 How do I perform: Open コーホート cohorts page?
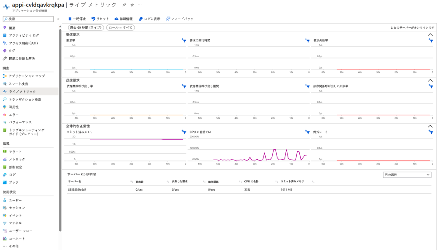[17, 239]
